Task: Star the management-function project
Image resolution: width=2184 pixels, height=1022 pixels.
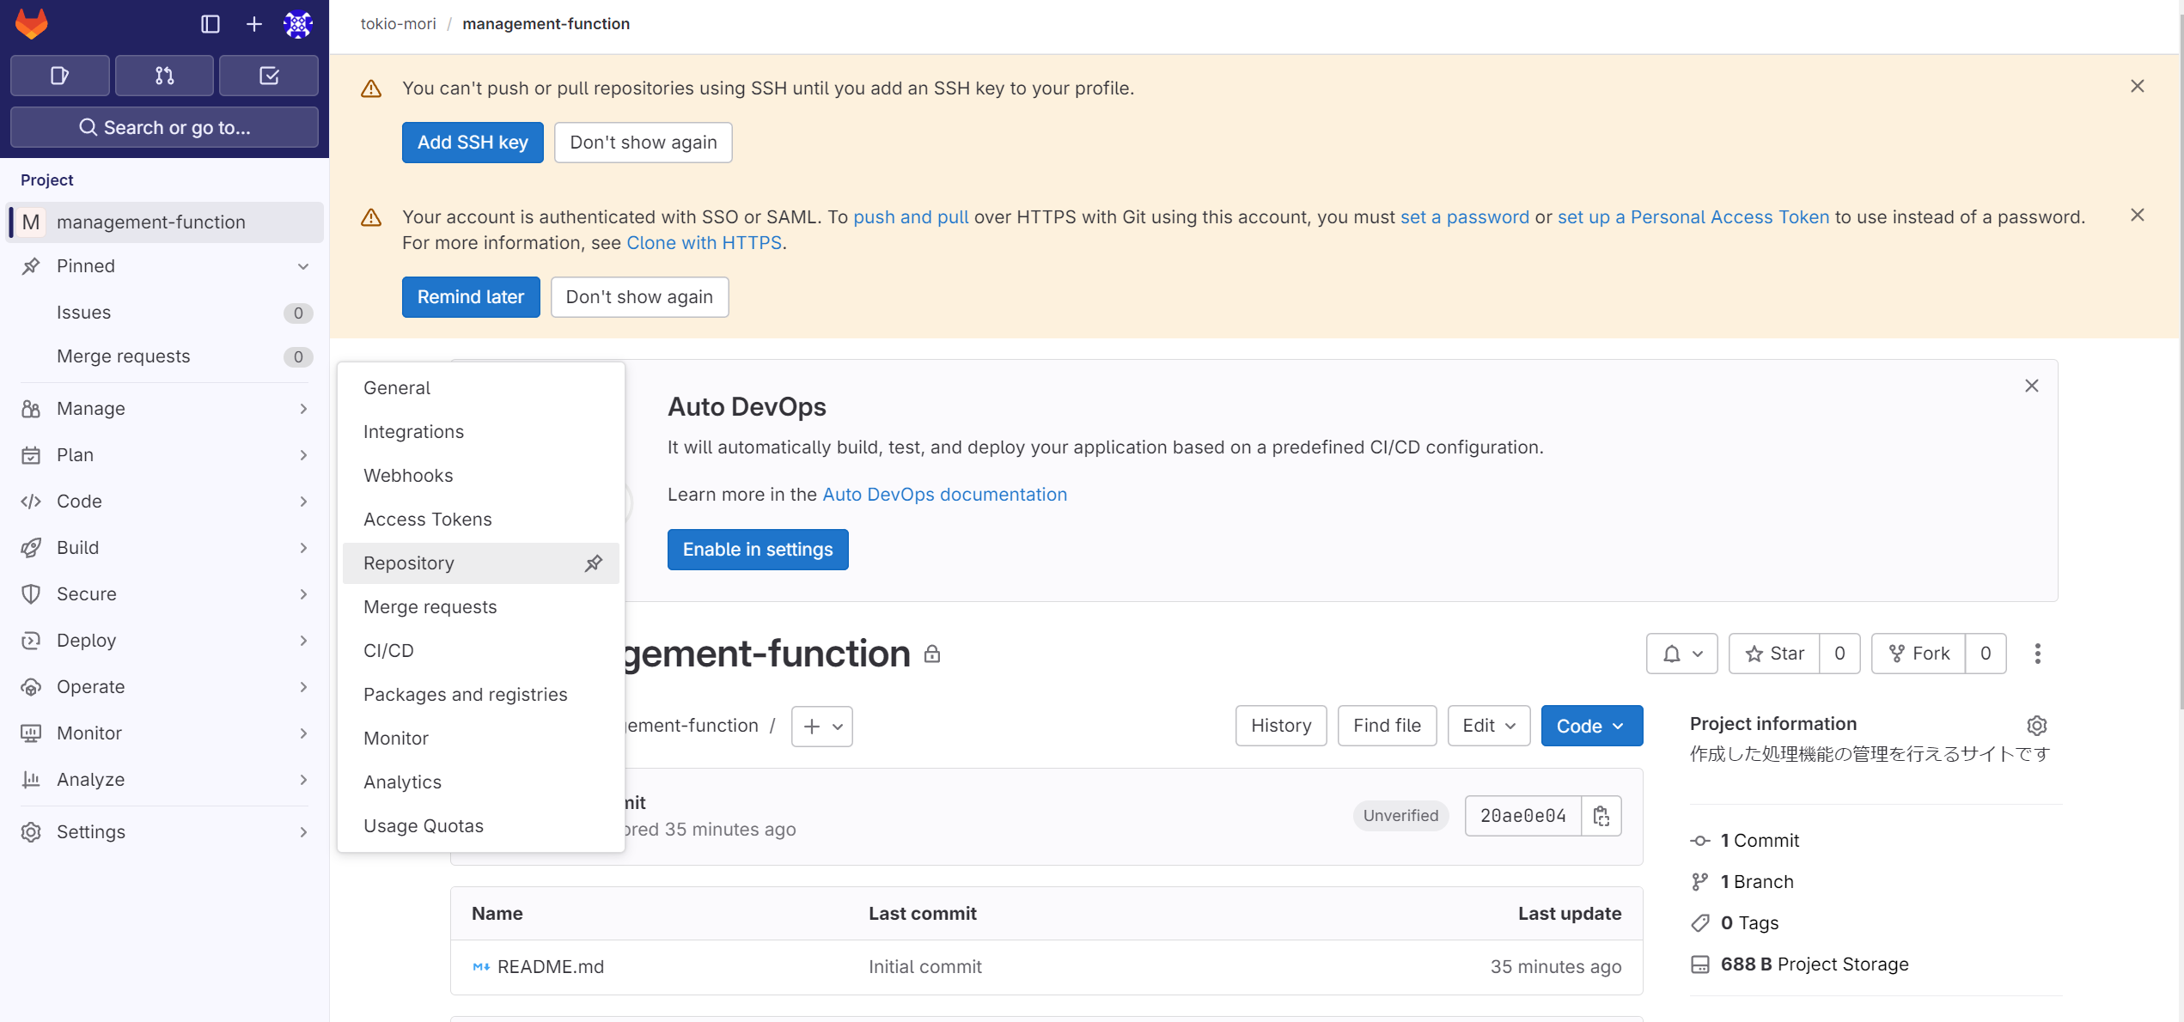Action: click(x=1773, y=654)
